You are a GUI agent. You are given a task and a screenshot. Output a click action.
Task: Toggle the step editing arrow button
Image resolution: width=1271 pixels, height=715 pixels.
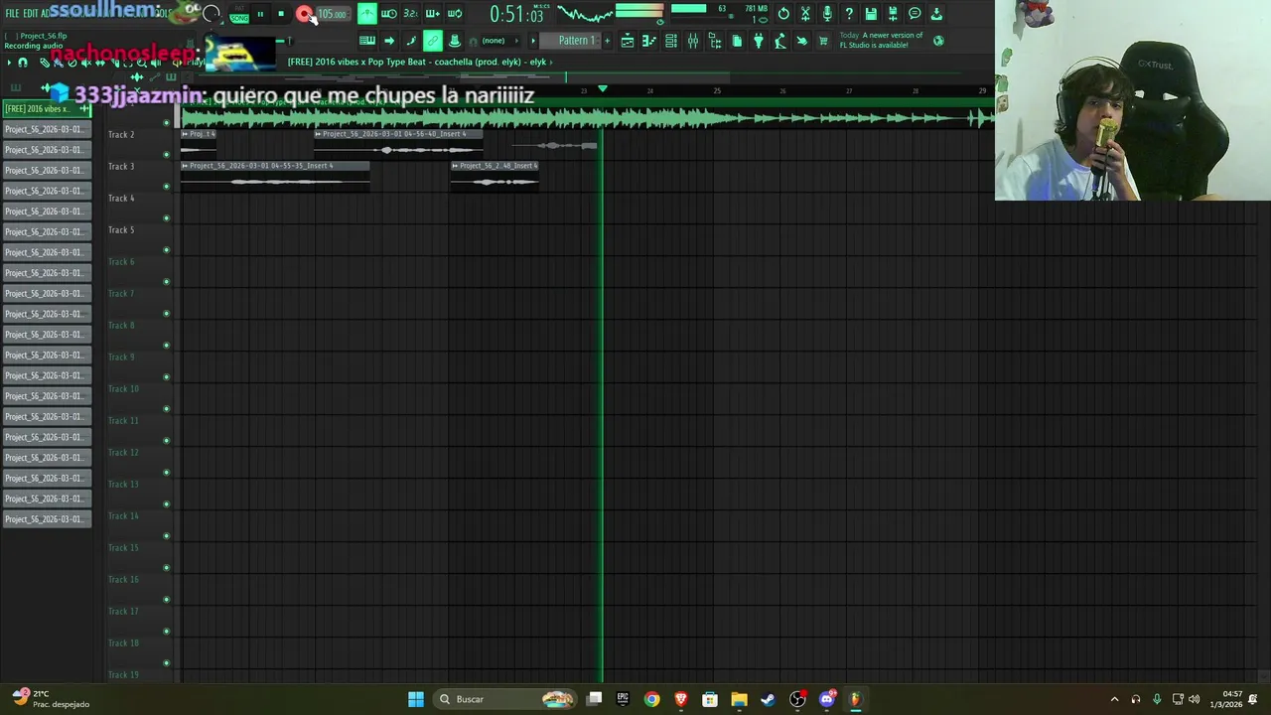389,41
